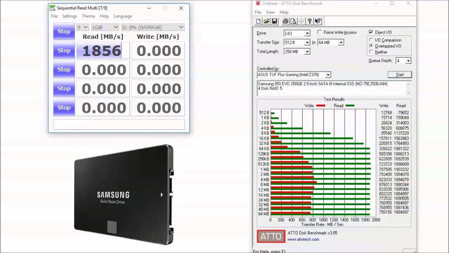Activate the context help pointer icon
The height and width of the screenshot is (253, 449).
317,21
